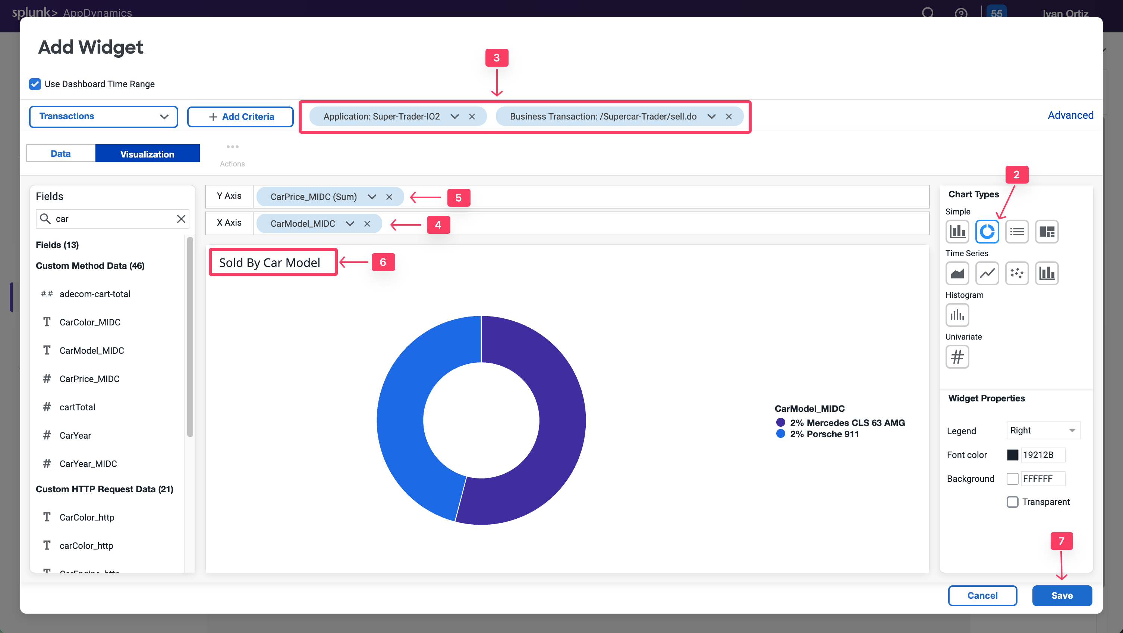This screenshot has height=633, width=1123.
Task: Pick the univariate number chart icon
Action: click(x=957, y=357)
